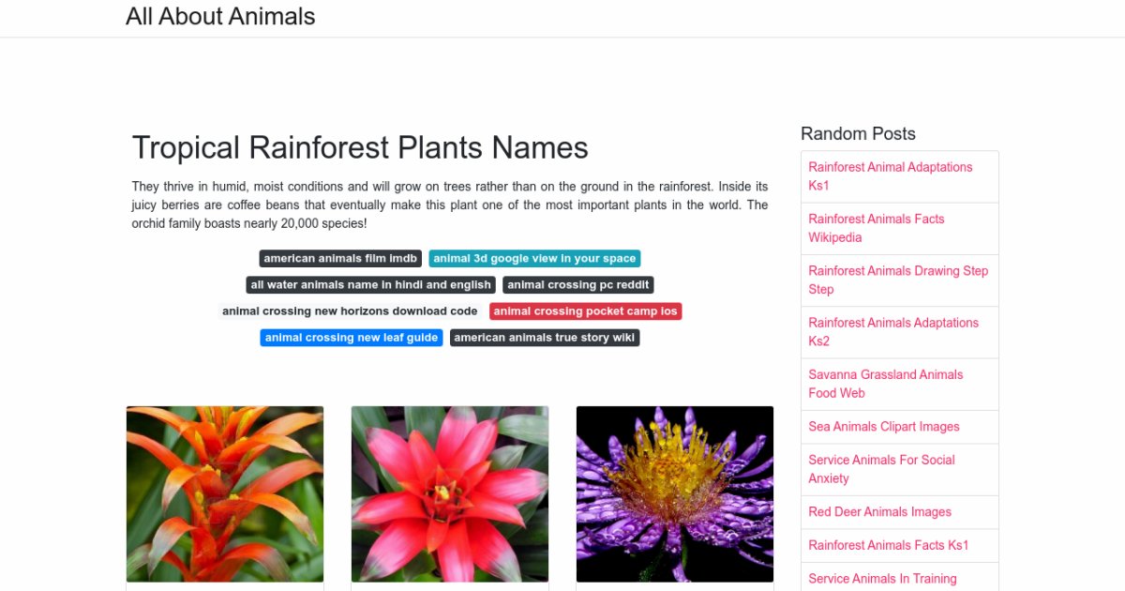Open Rainforest Animals Drawing Step Step link
Screen dimensions: 1125x591
898,280
